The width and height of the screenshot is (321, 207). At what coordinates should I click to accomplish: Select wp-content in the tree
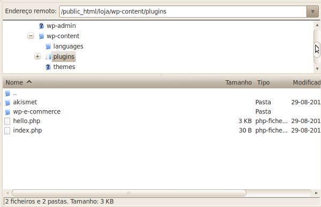tap(63, 36)
